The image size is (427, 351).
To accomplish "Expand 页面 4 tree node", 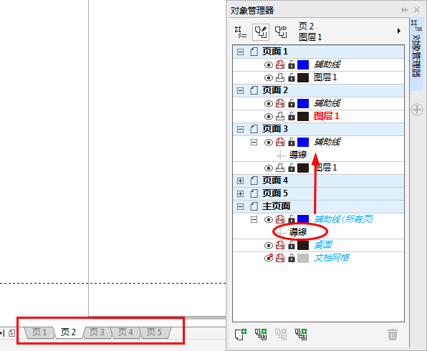I will pyautogui.click(x=240, y=181).
